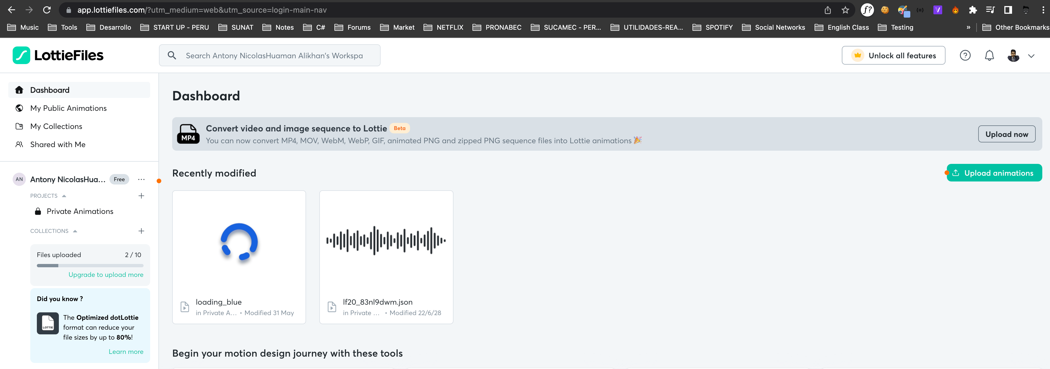The width and height of the screenshot is (1050, 369).
Task: Select My Public Animations globe icon
Action: click(x=19, y=108)
